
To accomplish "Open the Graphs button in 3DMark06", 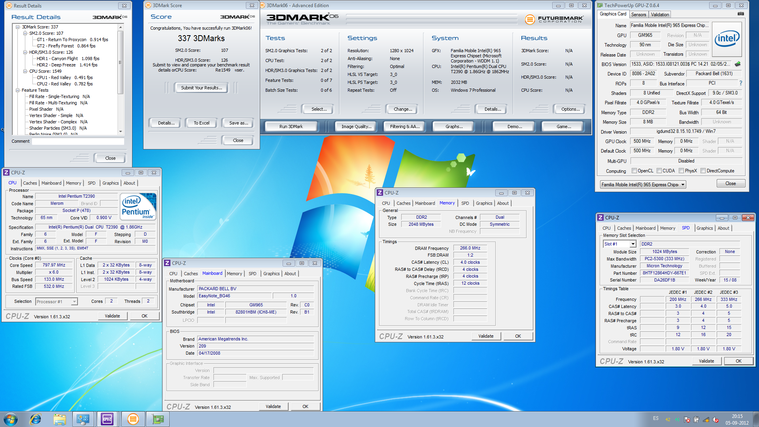I will click(454, 127).
